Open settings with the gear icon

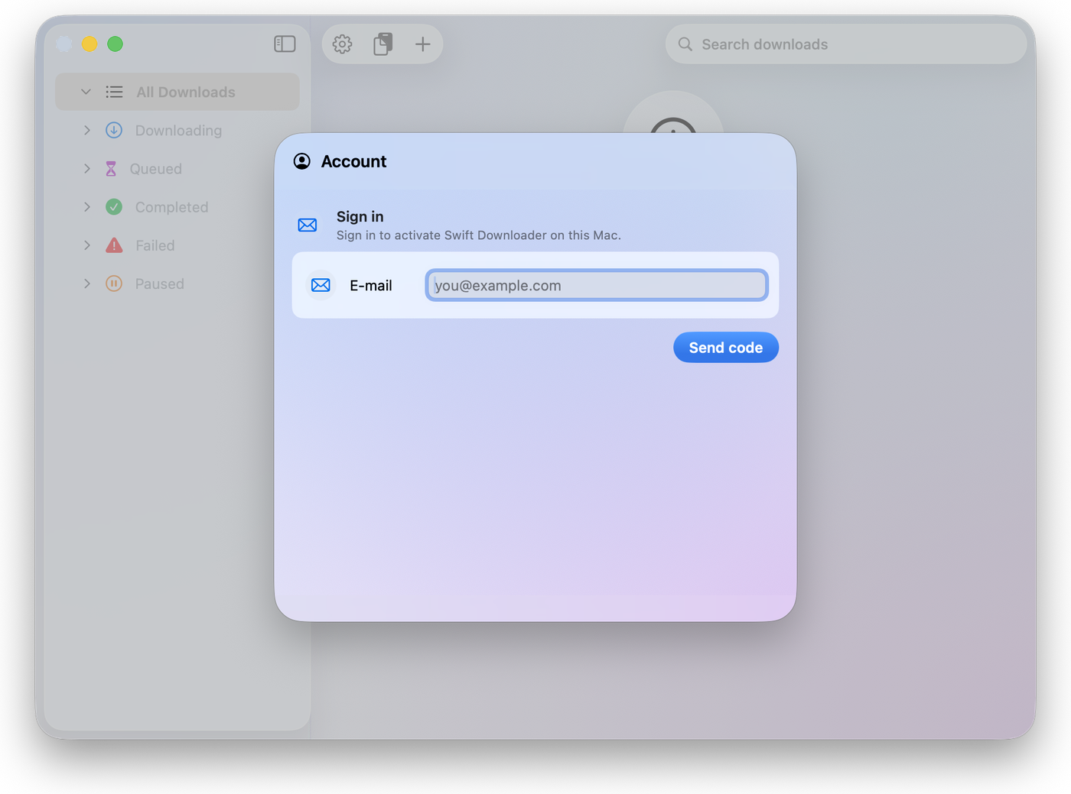pos(342,44)
